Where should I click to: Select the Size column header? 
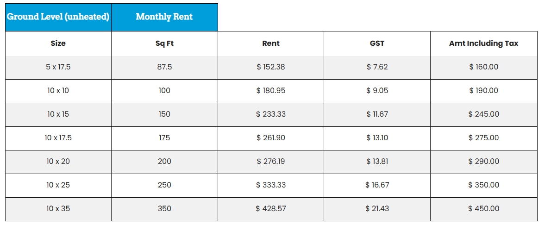click(x=58, y=44)
